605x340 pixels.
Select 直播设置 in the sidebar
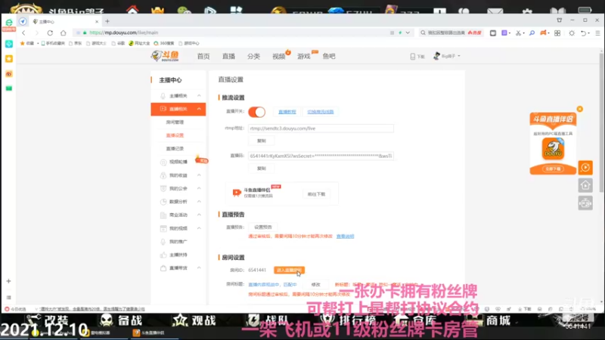(175, 135)
